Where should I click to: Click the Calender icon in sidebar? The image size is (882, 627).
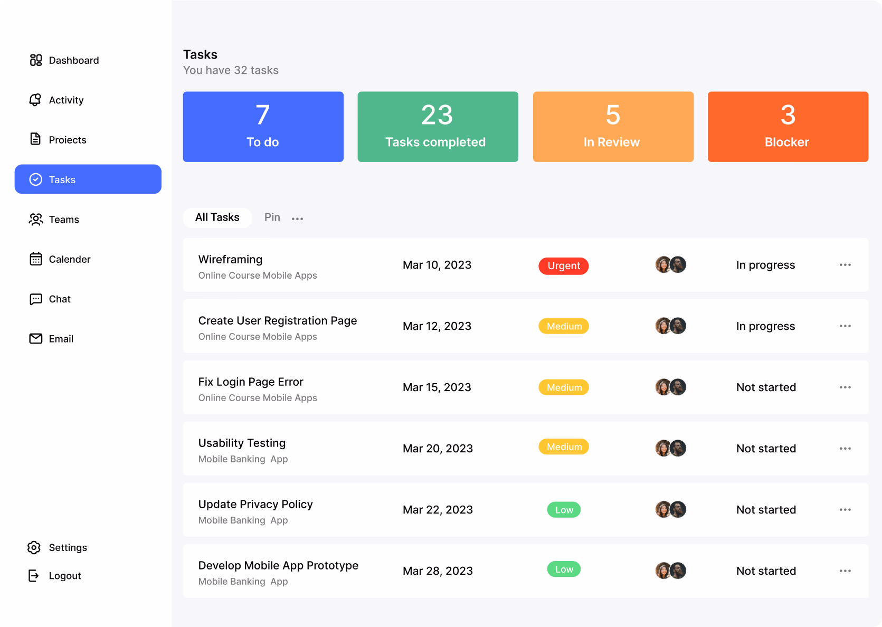click(x=35, y=259)
